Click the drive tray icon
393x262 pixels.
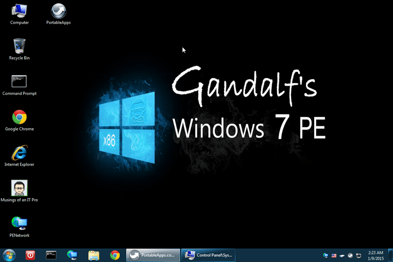click(x=342, y=256)
